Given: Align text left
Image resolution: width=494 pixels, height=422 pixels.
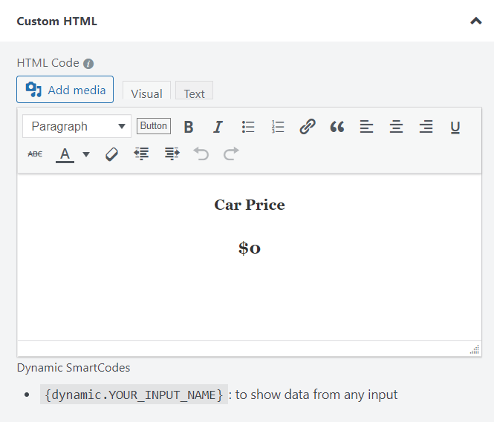Looking at the screenshot, I should [x=366, y=127].
